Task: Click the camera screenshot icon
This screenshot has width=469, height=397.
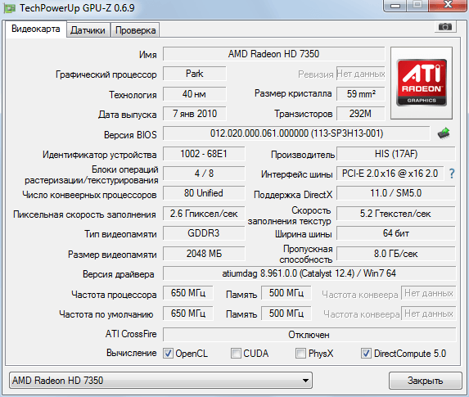Action: click(x=445, y=27)
